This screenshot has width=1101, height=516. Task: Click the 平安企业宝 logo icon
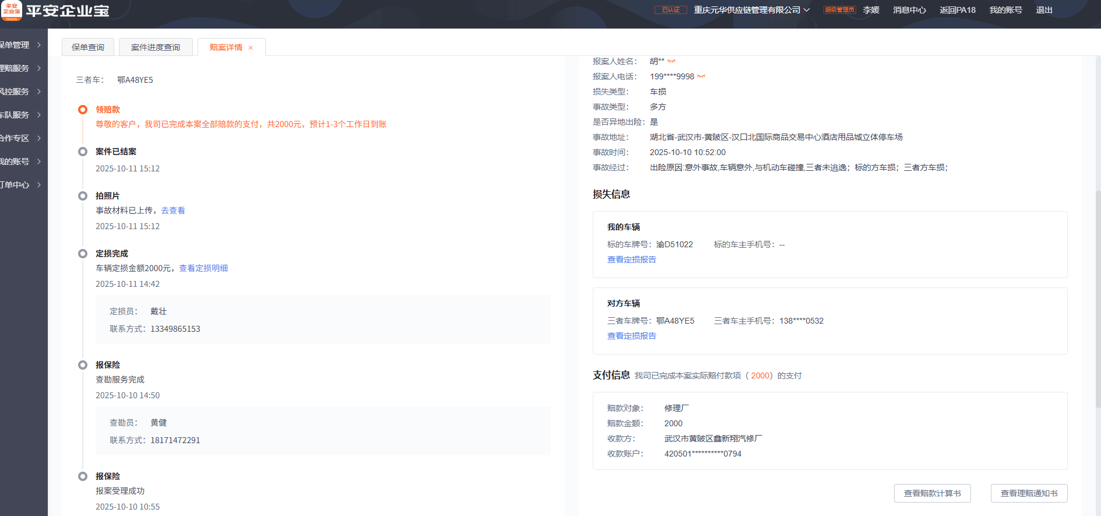click(11, 10)
